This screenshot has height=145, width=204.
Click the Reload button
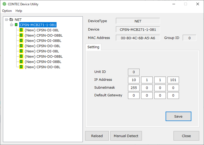click(97, 136)
